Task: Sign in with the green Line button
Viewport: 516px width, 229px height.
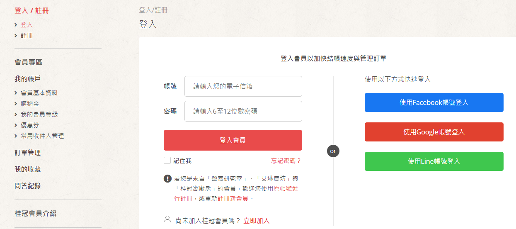Action: point(434,161)
